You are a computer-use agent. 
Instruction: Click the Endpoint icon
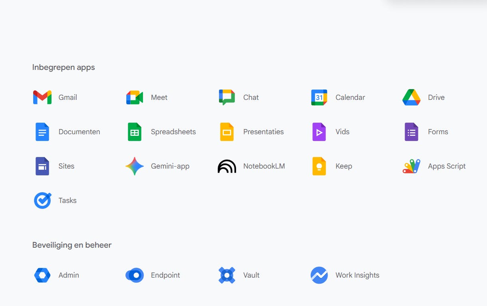tap(135, 275)
